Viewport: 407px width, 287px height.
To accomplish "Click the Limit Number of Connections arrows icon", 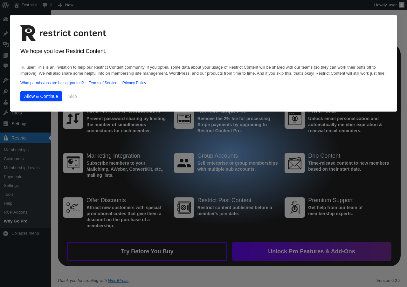I will [x=73, y=119].
